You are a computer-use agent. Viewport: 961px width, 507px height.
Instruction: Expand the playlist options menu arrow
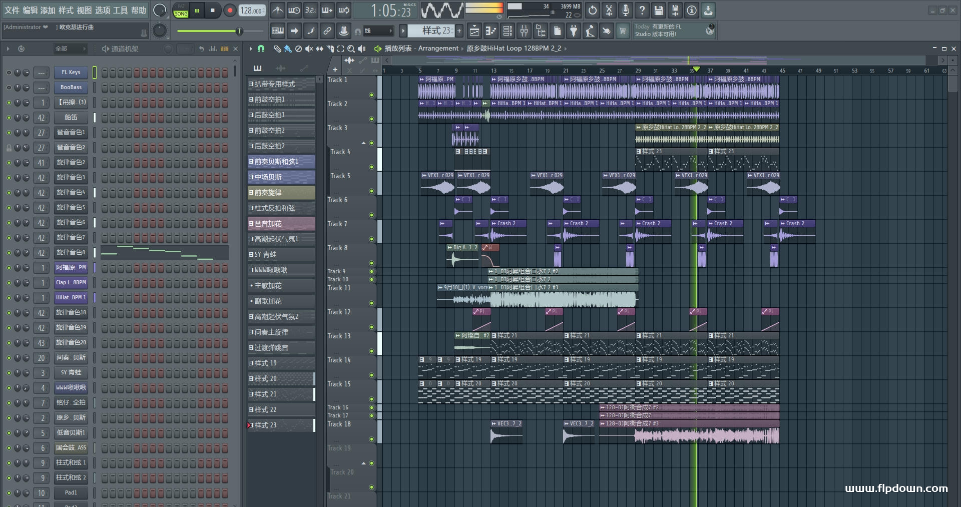point(251,49)
